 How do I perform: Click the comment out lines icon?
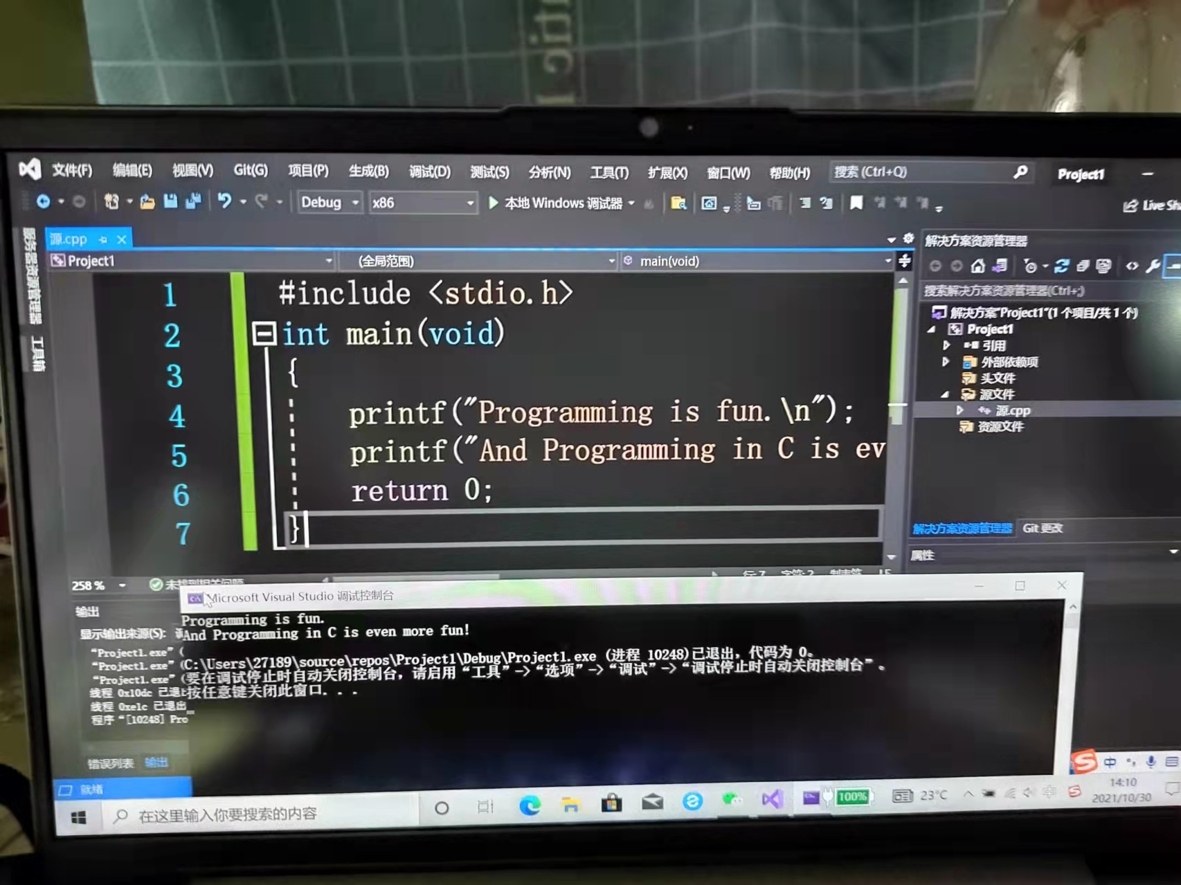point(804,203)
